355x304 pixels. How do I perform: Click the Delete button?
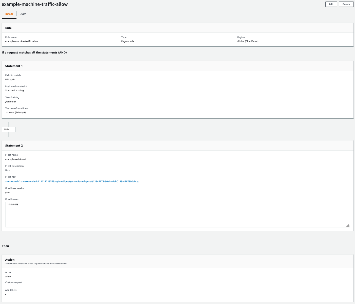346,4
